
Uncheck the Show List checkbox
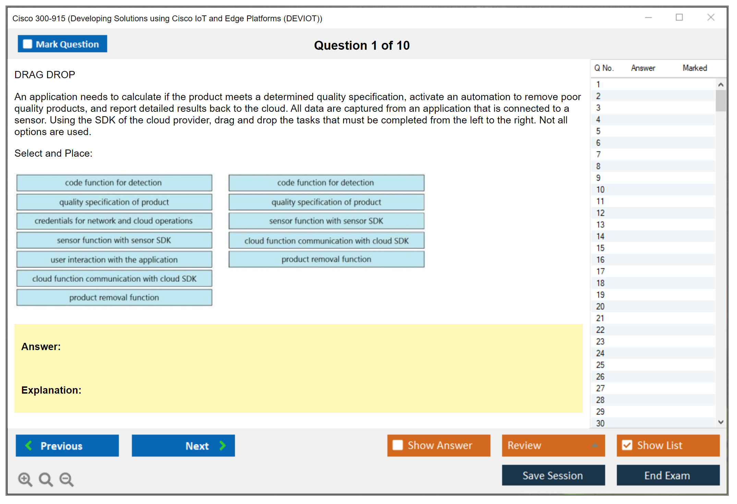coord(627,445)
